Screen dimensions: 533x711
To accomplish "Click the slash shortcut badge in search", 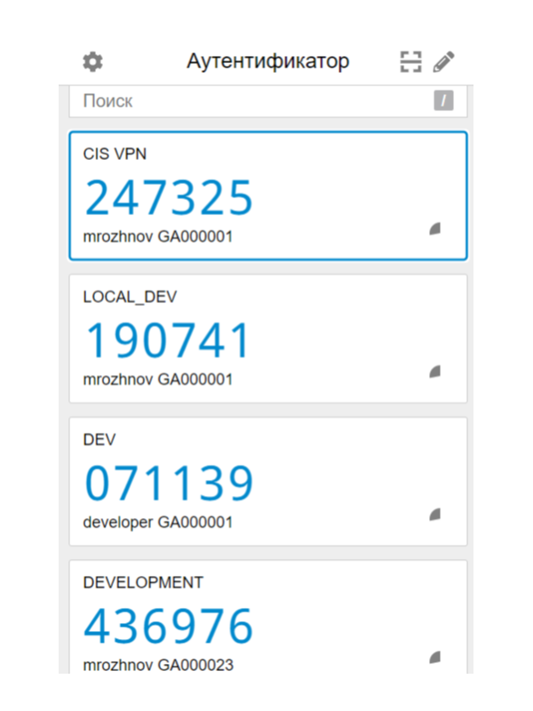I will [443, 101].
